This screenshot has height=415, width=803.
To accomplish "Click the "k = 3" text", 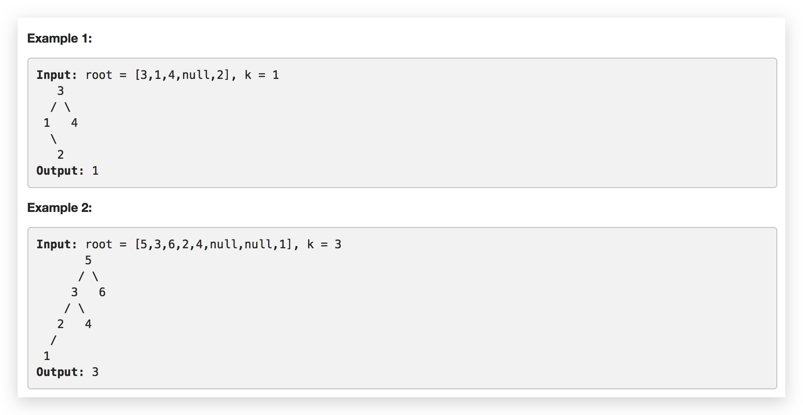I will point(324,244).
